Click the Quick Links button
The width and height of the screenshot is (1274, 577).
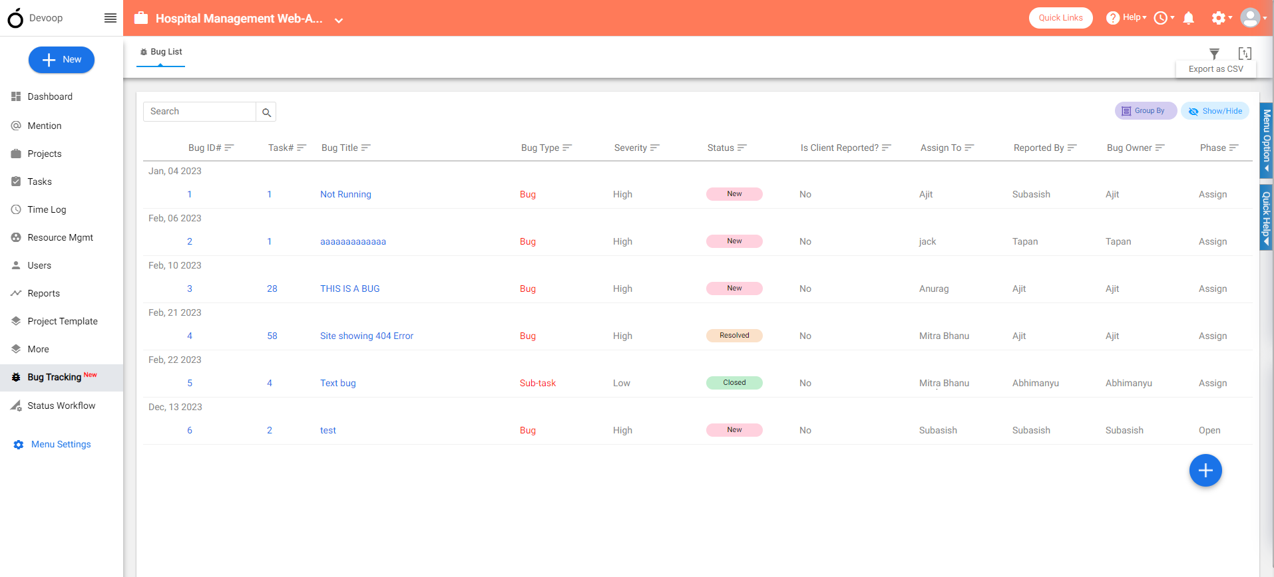1060,18
